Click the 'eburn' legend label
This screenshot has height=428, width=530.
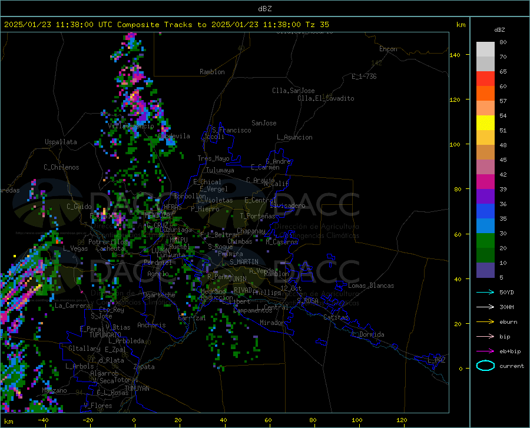(508, 322)
